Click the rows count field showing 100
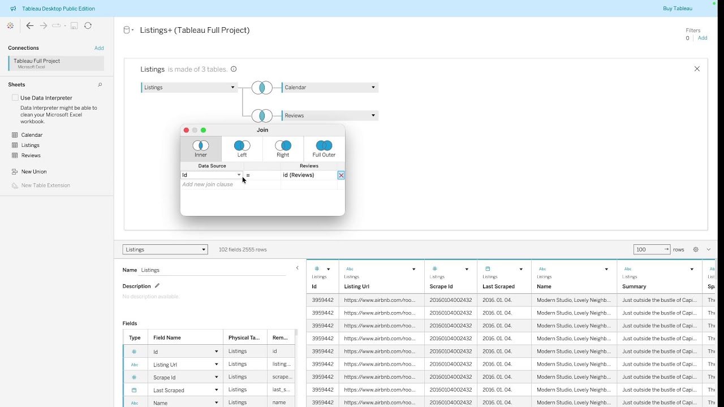The height and width of the screenshot is (407, 724). coord(652,249)
